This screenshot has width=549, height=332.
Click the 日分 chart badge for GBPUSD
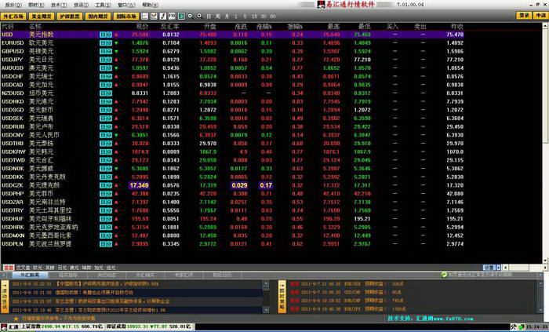(x=106, y=52)
